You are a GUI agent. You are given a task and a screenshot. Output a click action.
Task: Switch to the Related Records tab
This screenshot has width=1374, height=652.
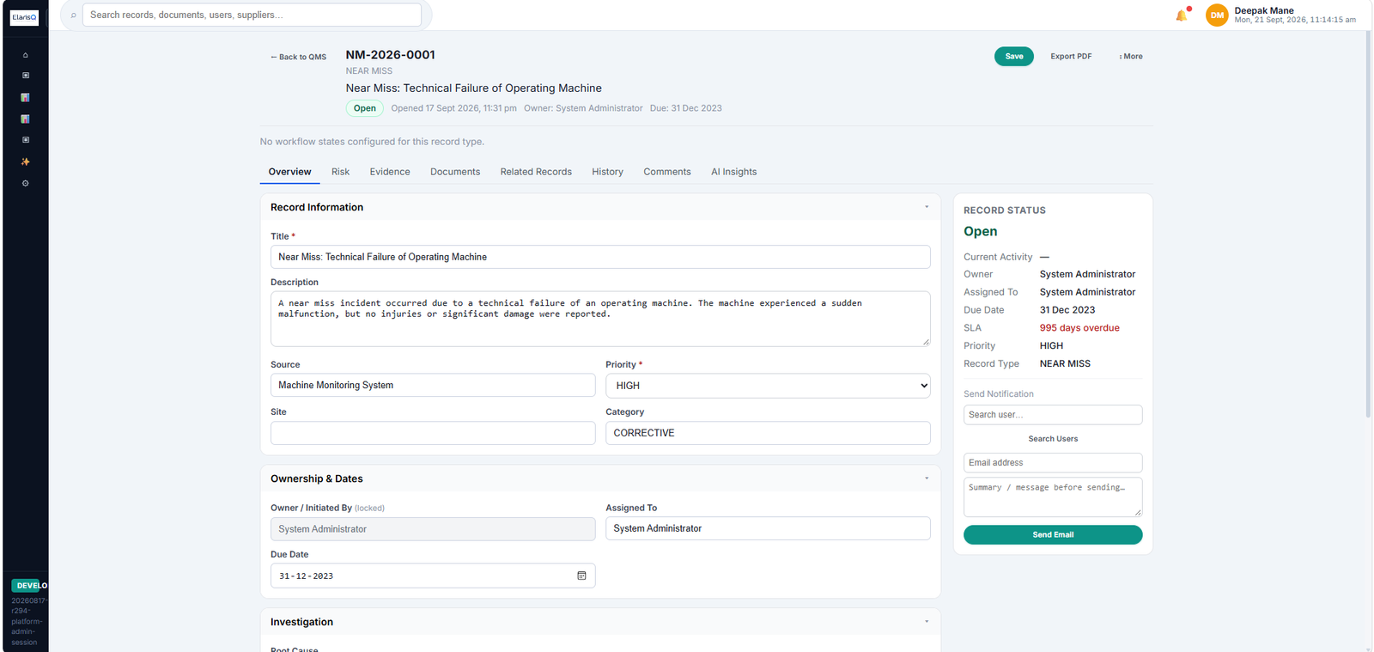(x=536, y=172)
